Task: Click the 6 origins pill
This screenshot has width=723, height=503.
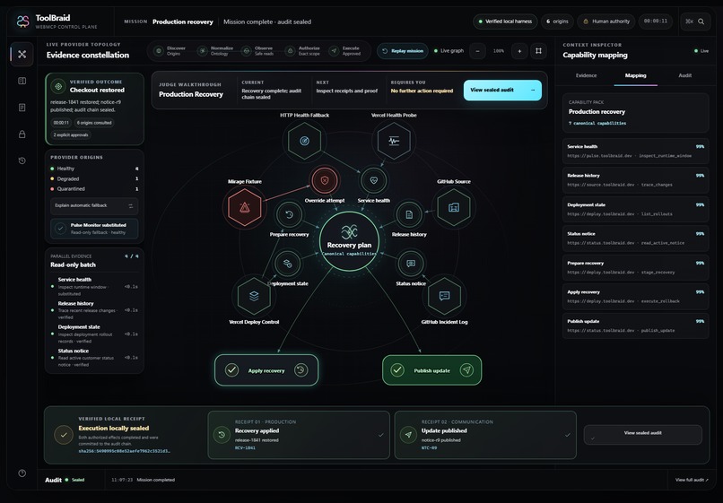Action: [557, 22]
